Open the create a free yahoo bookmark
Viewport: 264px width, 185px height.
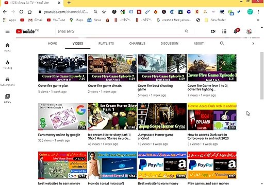(174, 20)
